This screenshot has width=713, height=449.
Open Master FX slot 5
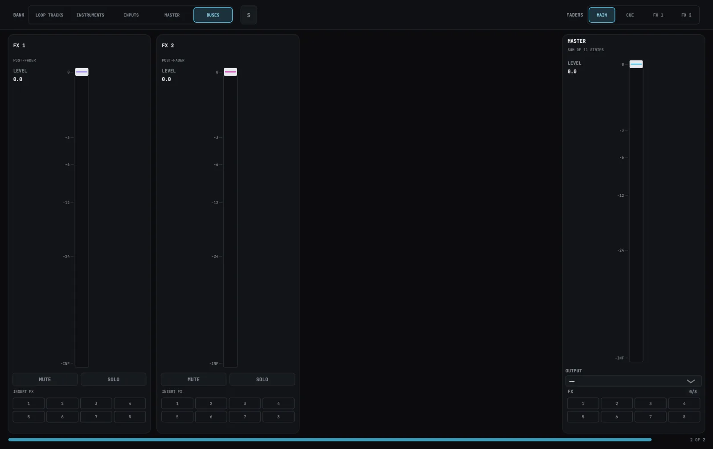[x=583, y=417]
